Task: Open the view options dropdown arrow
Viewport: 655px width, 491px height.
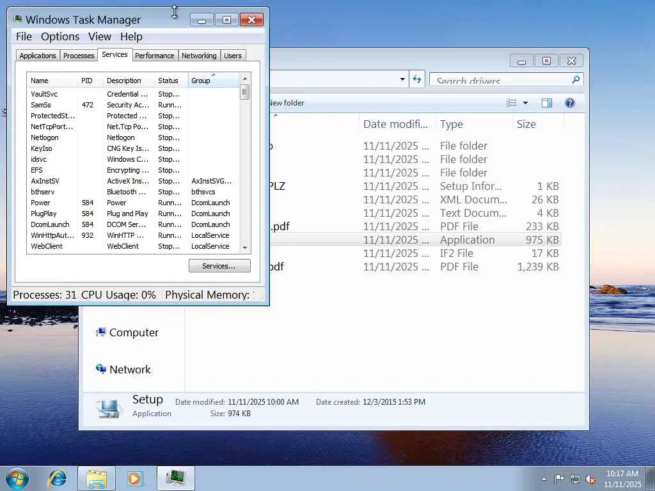Action: (x=526, y=103)
